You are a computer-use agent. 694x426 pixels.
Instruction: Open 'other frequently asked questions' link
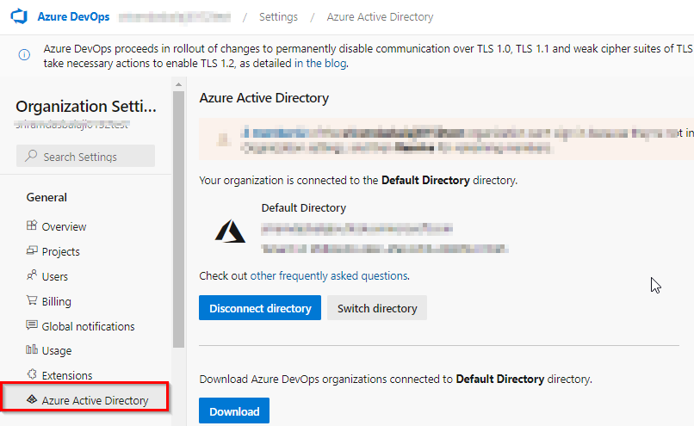329,275
